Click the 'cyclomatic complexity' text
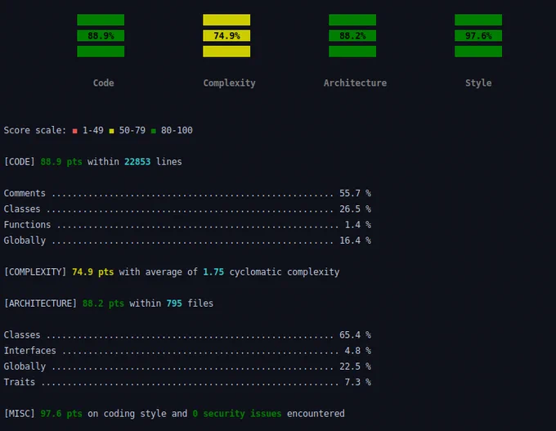The image size is (556, 431). (285, 272)
